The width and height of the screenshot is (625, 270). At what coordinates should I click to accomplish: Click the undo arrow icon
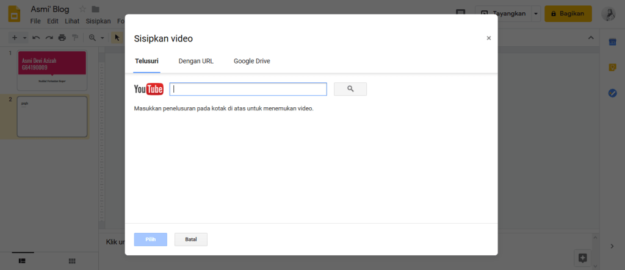(x=36, y=38)
